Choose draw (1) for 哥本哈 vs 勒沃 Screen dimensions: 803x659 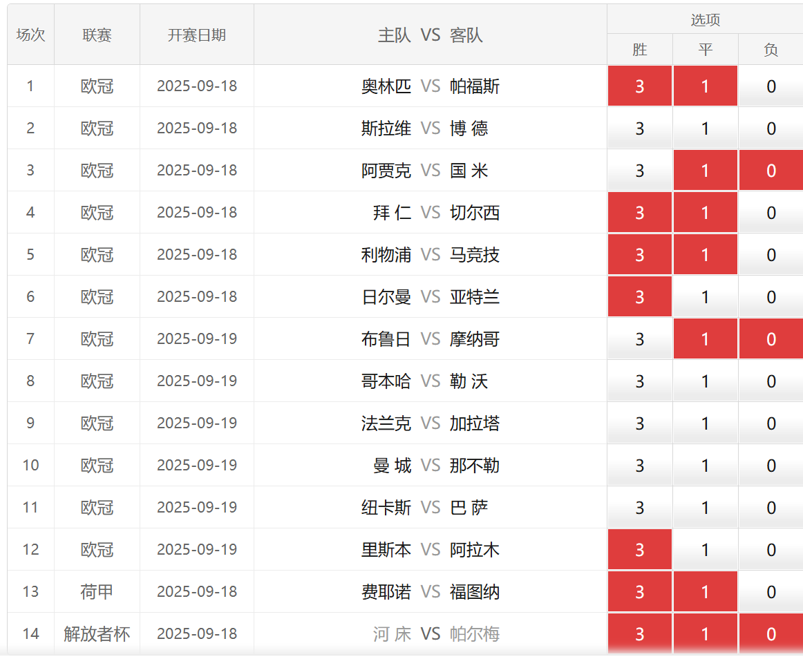(x=705, y=381)
